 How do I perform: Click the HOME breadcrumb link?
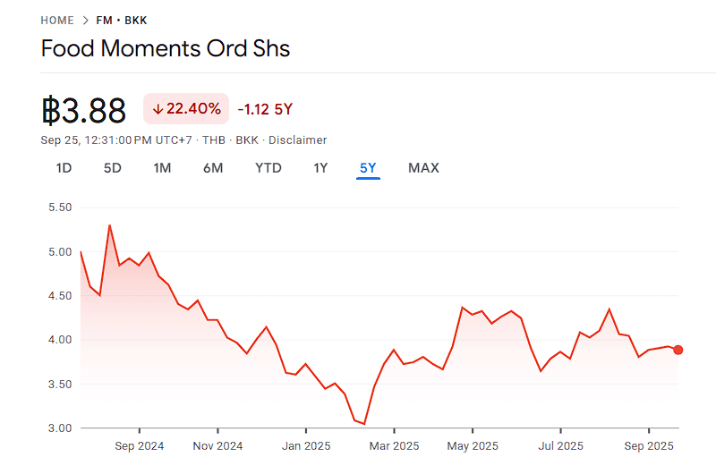pos(57,20)
